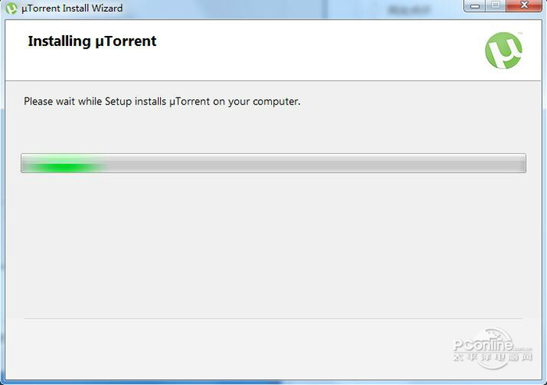Click the Chinese text beneath PConline watermark
This screenshot has width=547, height=385.
click(492, 357)
